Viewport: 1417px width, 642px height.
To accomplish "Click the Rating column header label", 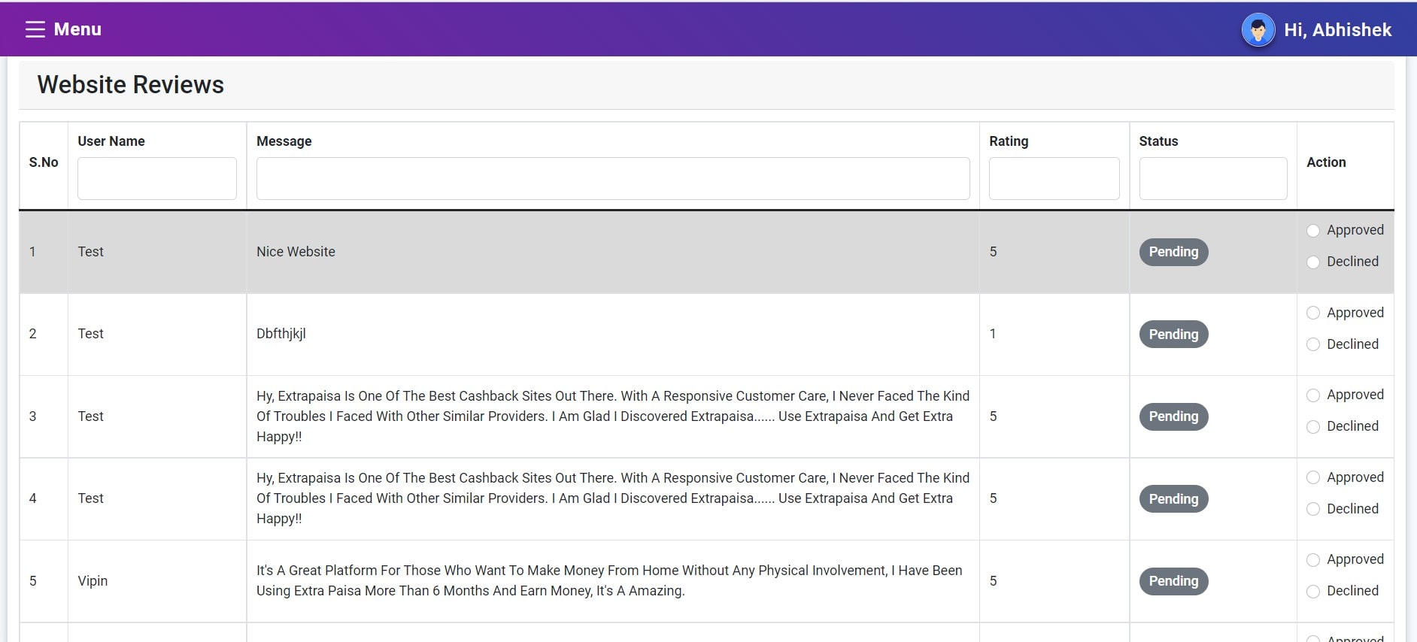I will 1009,141.
